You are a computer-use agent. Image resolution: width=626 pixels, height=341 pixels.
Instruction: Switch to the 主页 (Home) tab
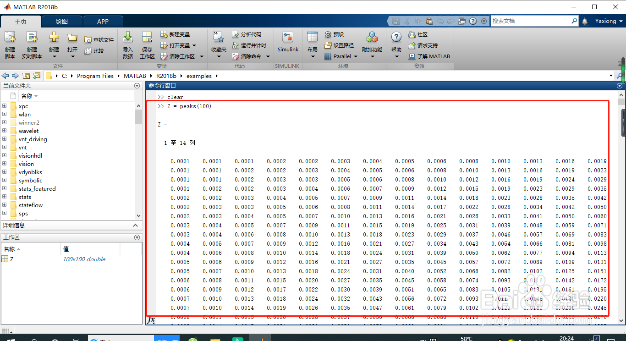[21, 22]
